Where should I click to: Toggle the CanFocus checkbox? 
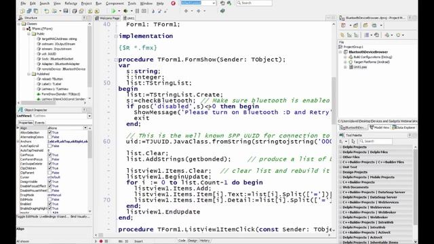[50, 155]
